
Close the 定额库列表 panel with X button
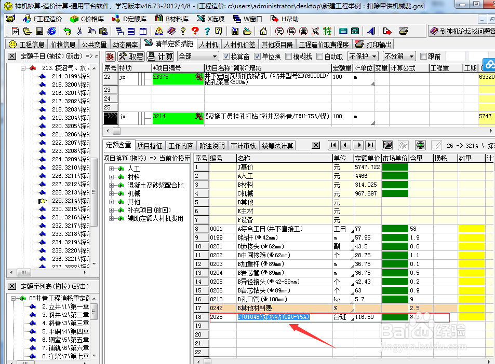pos(11,286)
